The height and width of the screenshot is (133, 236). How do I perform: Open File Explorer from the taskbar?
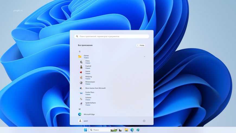(x=126, y=130)
